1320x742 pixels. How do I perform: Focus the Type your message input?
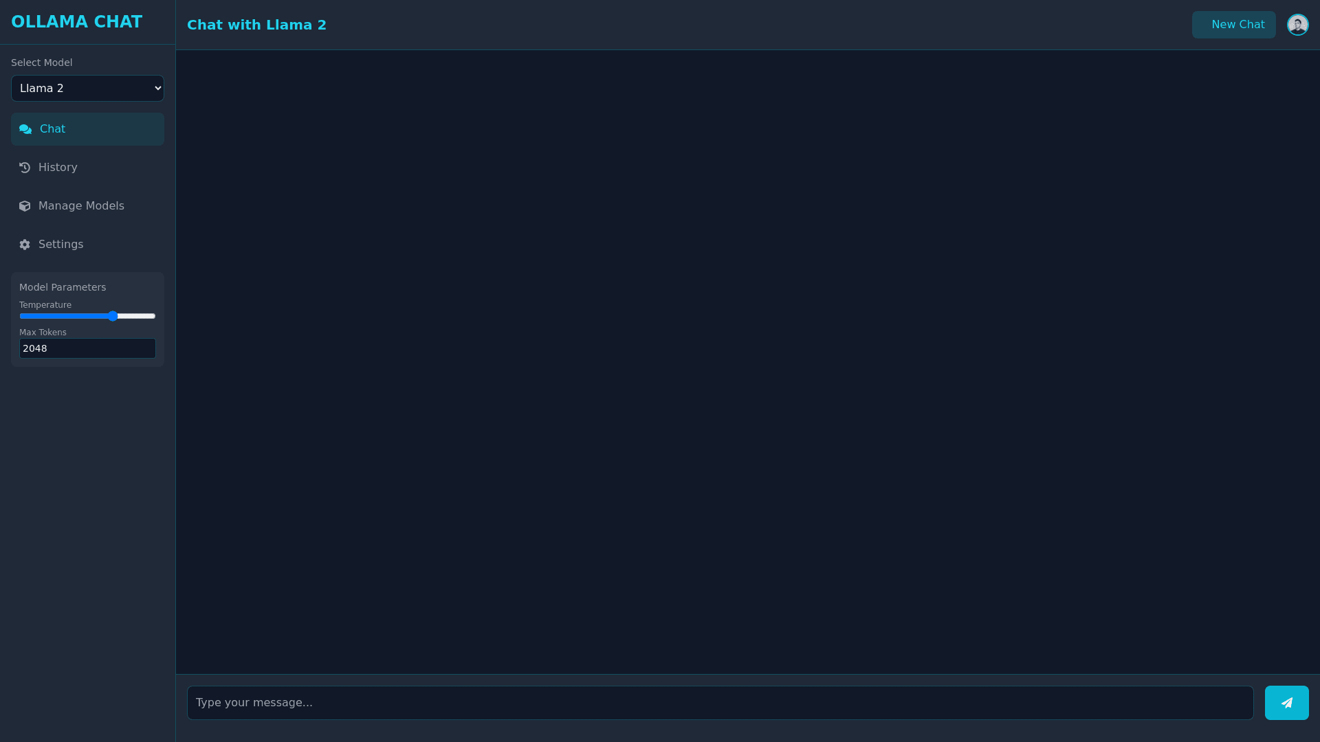tap(720, 703)
